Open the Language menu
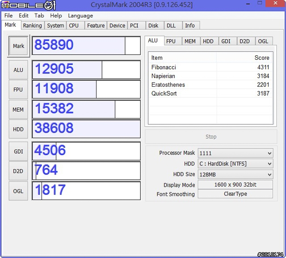Image resolution: width=286 pixels, height=258 pixels. point(80,16)
